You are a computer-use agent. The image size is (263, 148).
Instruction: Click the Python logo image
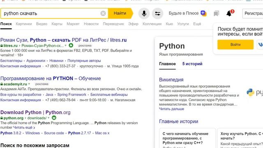tap(254, 92)
